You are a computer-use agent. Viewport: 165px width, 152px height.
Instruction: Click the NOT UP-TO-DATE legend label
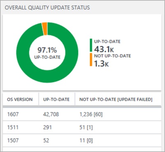[x=113, y=56]
